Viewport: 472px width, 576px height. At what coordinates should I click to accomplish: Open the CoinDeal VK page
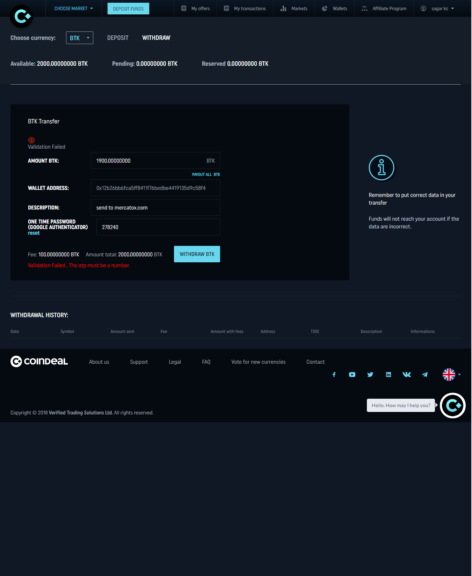(407, 375)
